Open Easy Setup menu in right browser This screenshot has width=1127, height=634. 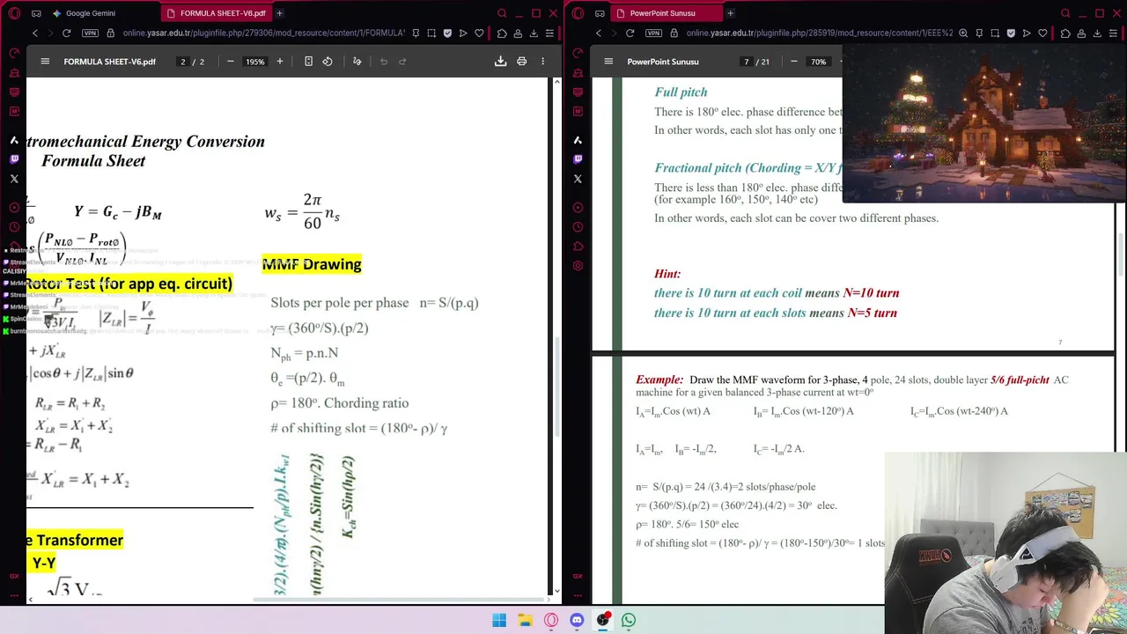click(1112, 33)
